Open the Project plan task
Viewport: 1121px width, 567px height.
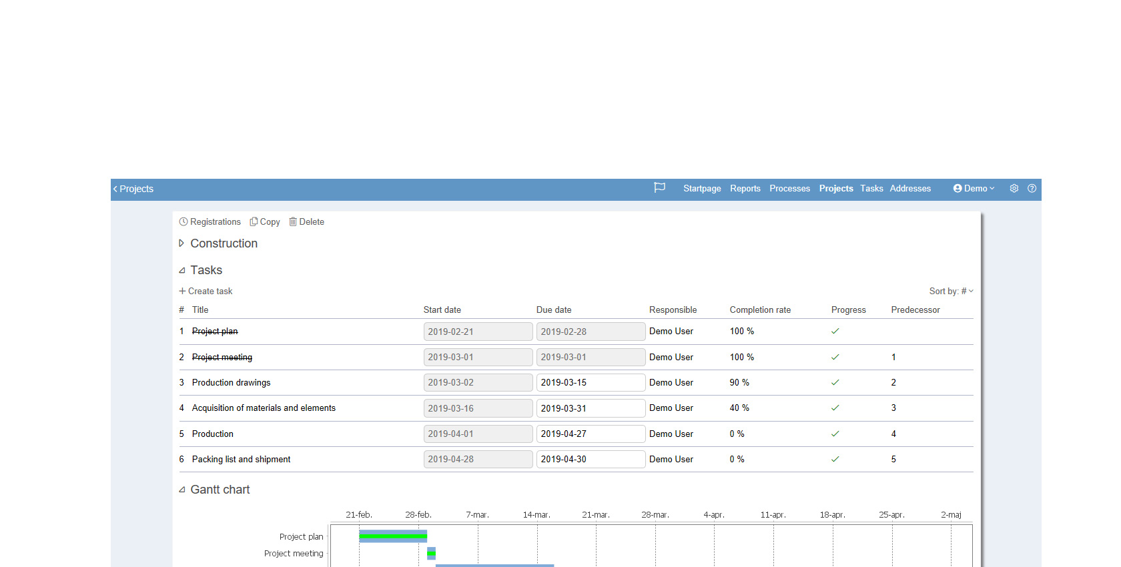[x=215, y=332]
